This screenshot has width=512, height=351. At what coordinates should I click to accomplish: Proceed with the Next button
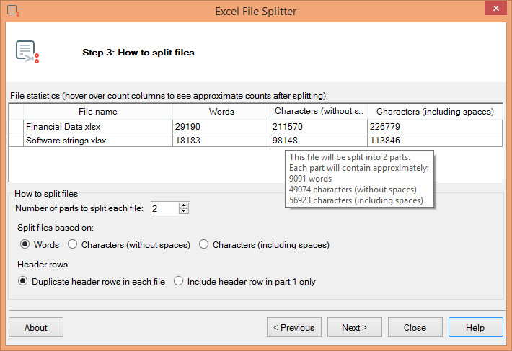coord(354,327)
